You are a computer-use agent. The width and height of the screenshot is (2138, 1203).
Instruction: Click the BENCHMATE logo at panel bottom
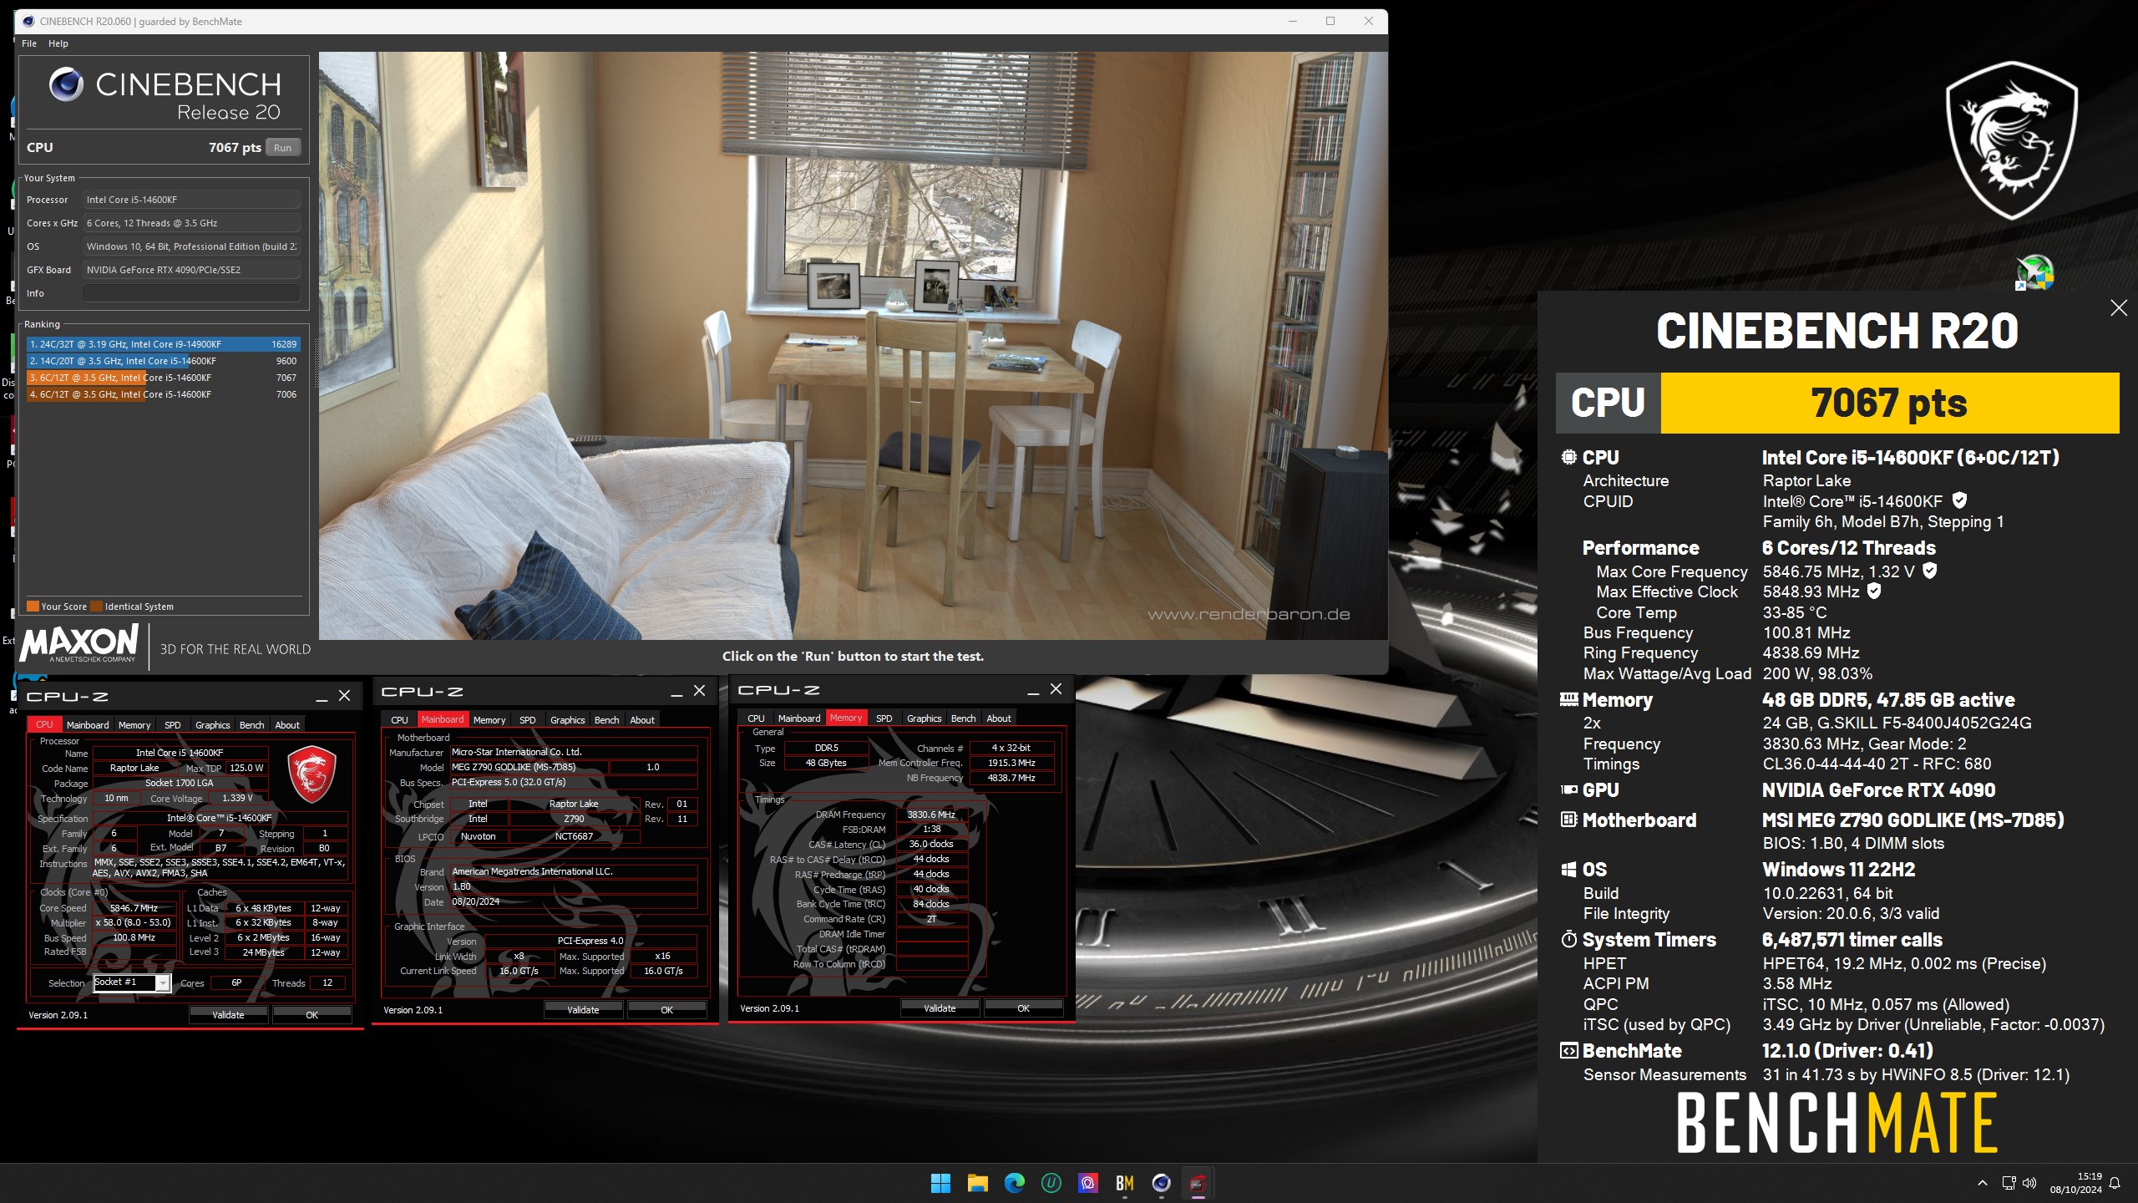coord(1837,1123)
